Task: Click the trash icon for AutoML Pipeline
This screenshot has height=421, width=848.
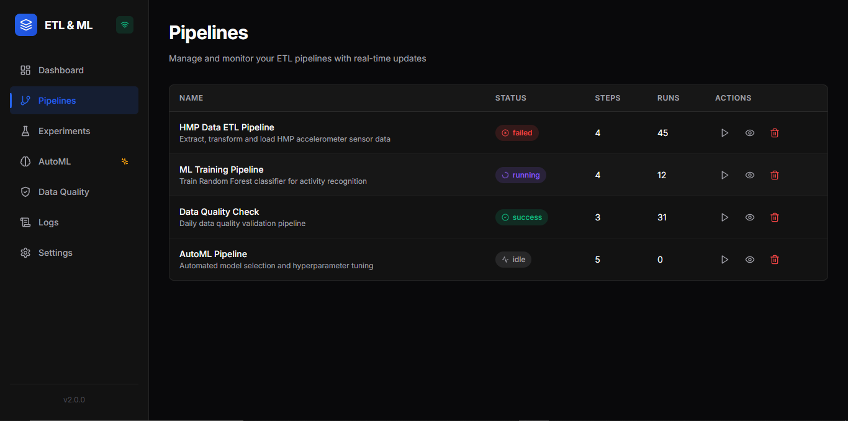Action: 775,260
